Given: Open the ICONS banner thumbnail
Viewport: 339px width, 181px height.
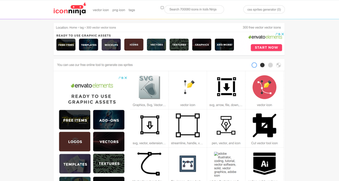Looking at the screenshot, I should point(134,45).
